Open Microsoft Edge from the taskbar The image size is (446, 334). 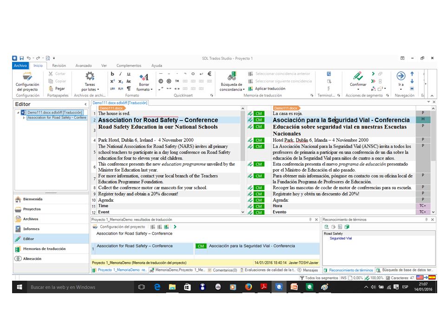(157, 287)
